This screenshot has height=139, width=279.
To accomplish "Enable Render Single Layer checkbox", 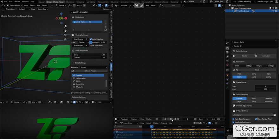I will pos(256,2).
